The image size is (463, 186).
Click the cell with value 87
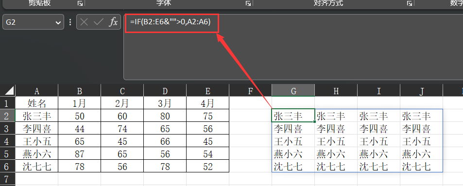[79, 153]
